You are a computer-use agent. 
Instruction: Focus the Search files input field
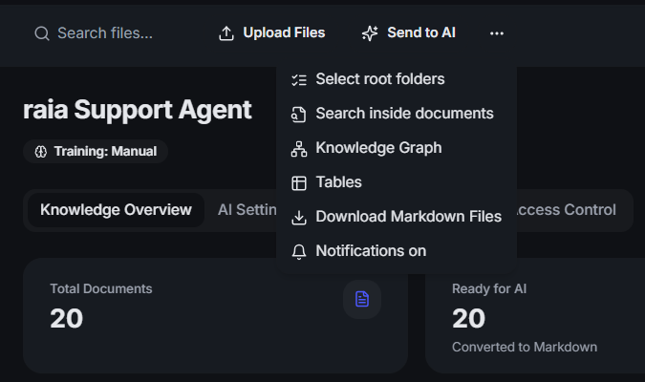(x=105, y=33)
